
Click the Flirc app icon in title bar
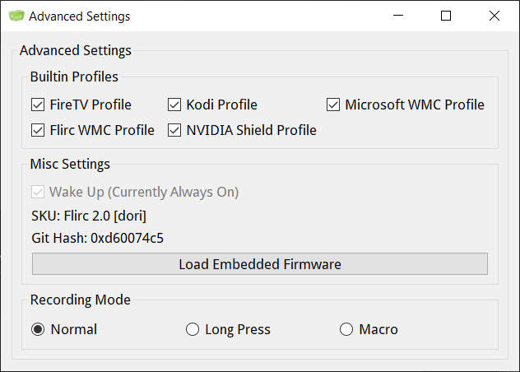(x=16, y=16)
